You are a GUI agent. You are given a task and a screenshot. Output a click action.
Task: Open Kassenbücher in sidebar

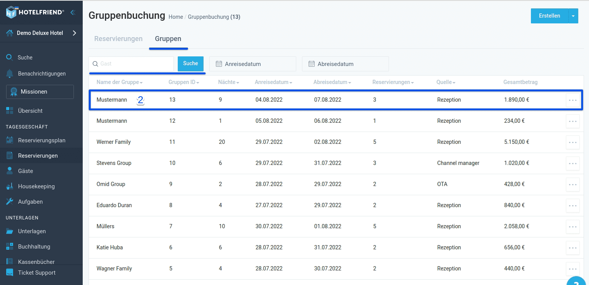pyautogui.click(x=36, y=262)
